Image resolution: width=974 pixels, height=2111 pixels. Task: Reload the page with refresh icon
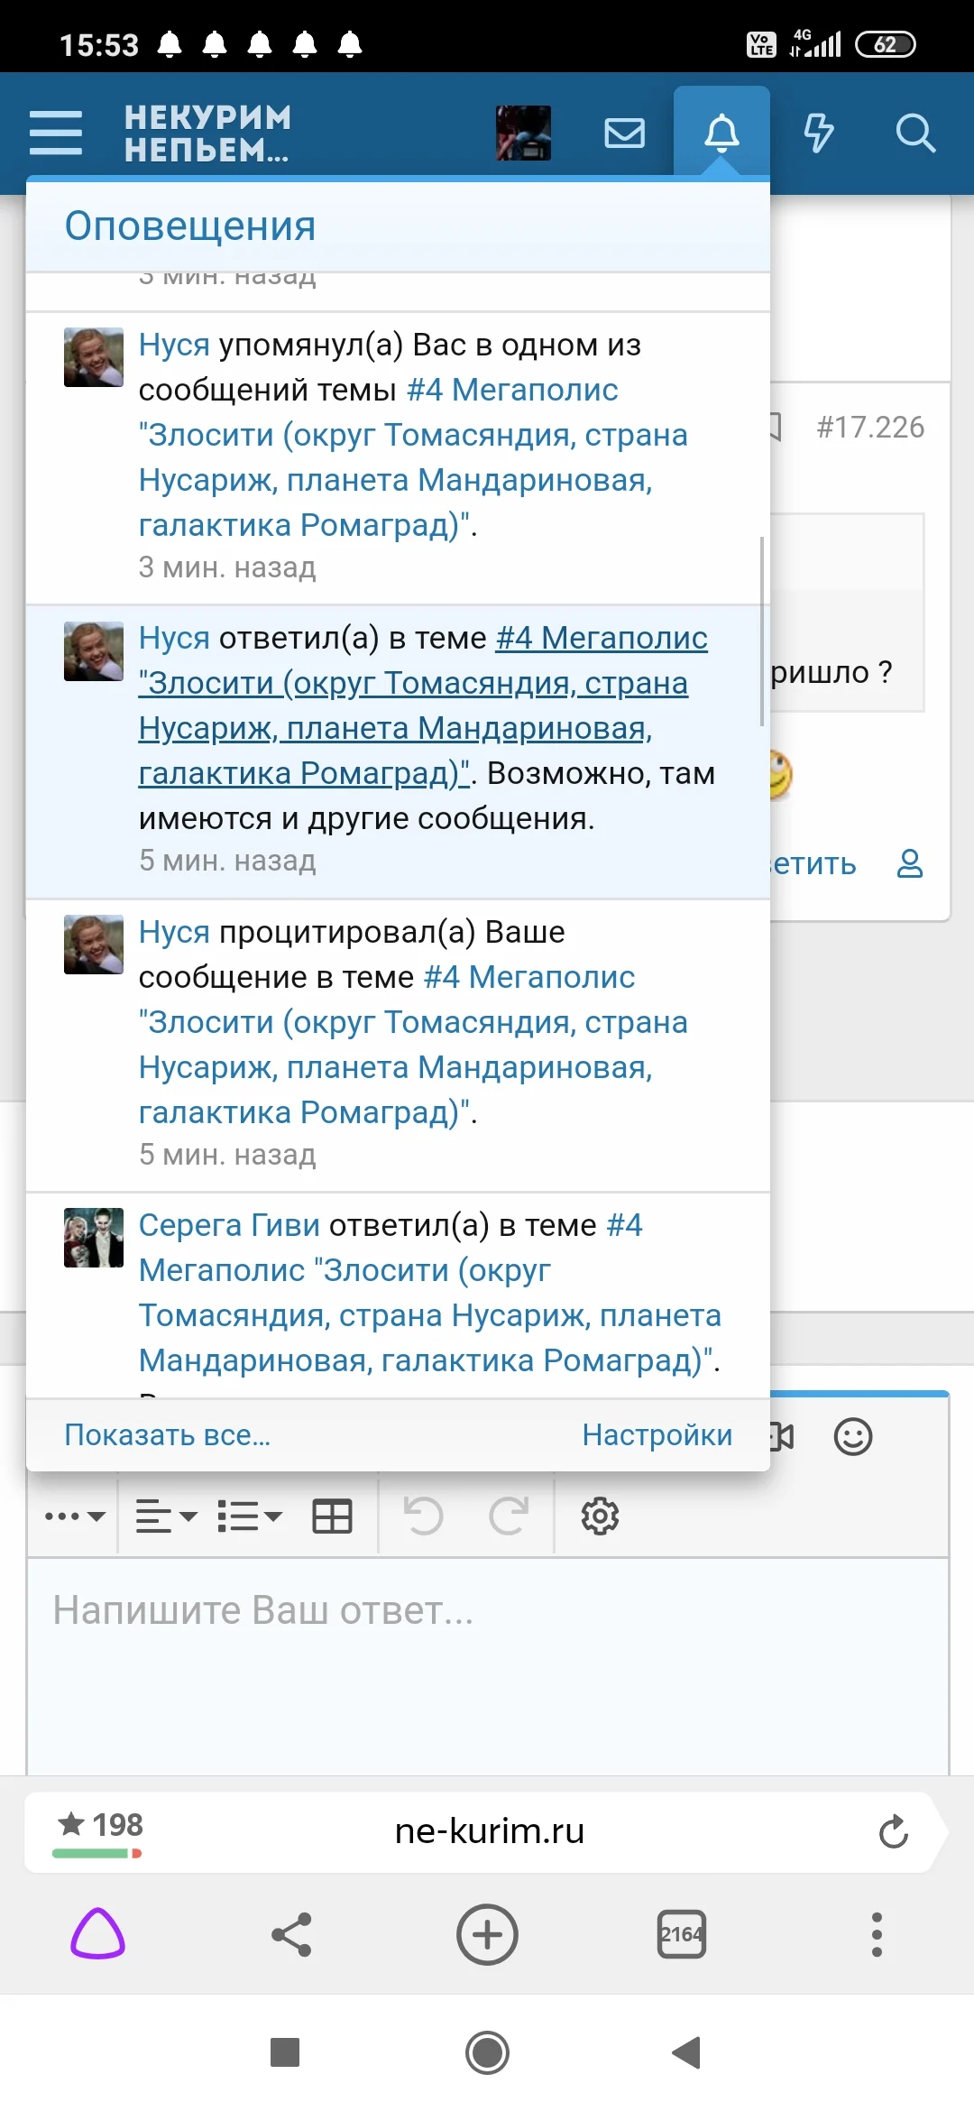coord(893,1831)
